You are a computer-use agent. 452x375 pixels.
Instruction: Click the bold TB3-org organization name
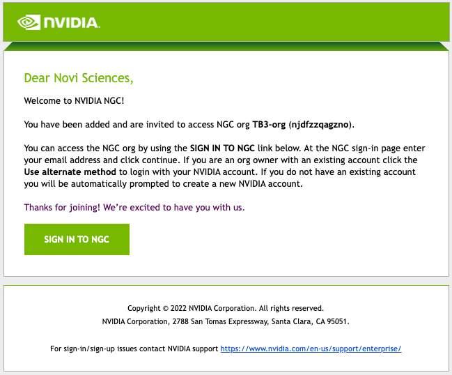269,125
